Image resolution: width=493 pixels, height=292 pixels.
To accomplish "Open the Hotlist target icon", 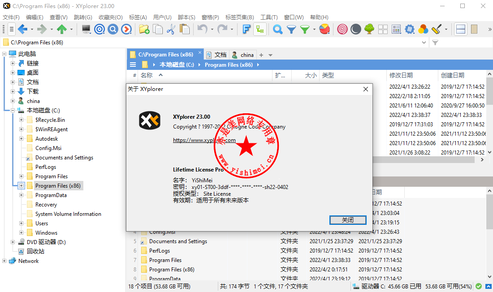I will (99, 30).
